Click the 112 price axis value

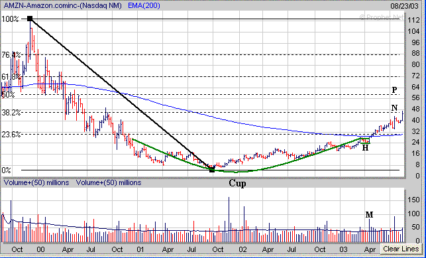pyautogui.click(x=413, y=20)
